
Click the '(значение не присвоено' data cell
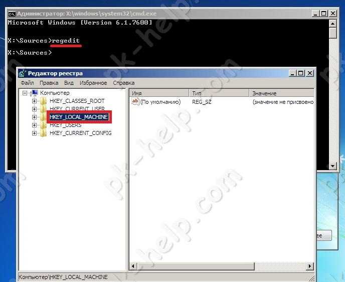point(283,102)
